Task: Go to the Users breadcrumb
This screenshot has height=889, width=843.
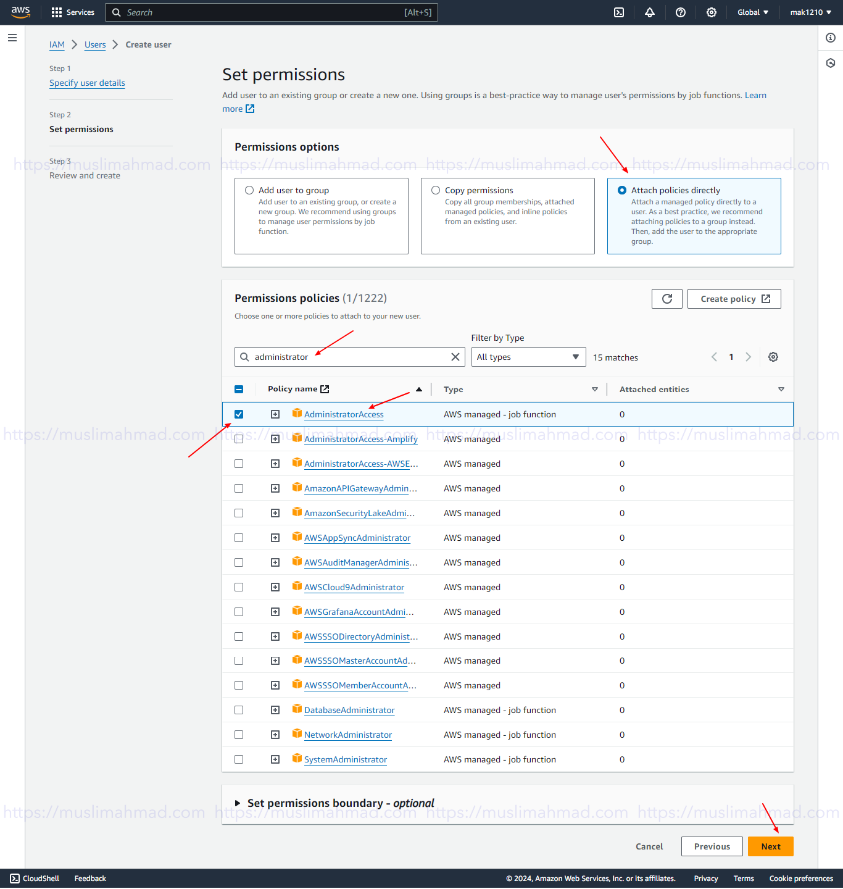Action: [x=95, y=44]
